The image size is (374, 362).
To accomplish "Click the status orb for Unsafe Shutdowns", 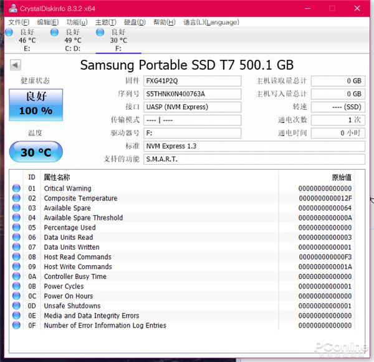I will pyautogui.click(x=16, y=306).
